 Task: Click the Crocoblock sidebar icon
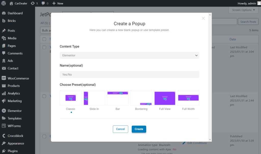(x=4, y=136)
